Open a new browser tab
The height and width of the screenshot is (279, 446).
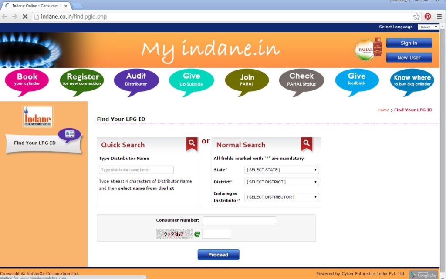(78, 6)
